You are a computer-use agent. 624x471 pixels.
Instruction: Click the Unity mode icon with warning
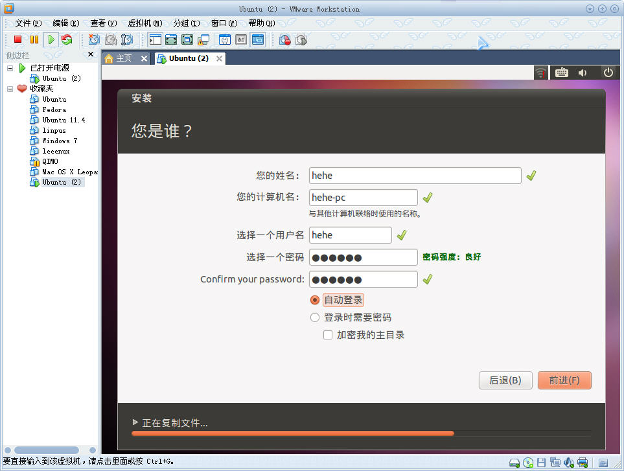[x=203, y=40]
